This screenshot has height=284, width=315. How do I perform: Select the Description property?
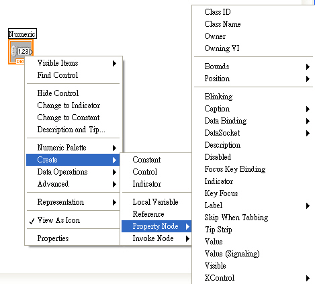click(253, 145)
